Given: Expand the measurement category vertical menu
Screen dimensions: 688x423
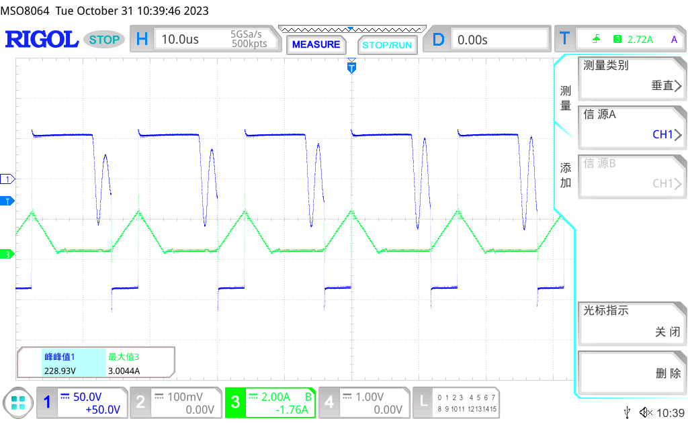Looking at the screenshot, I should tap(632, 76).
